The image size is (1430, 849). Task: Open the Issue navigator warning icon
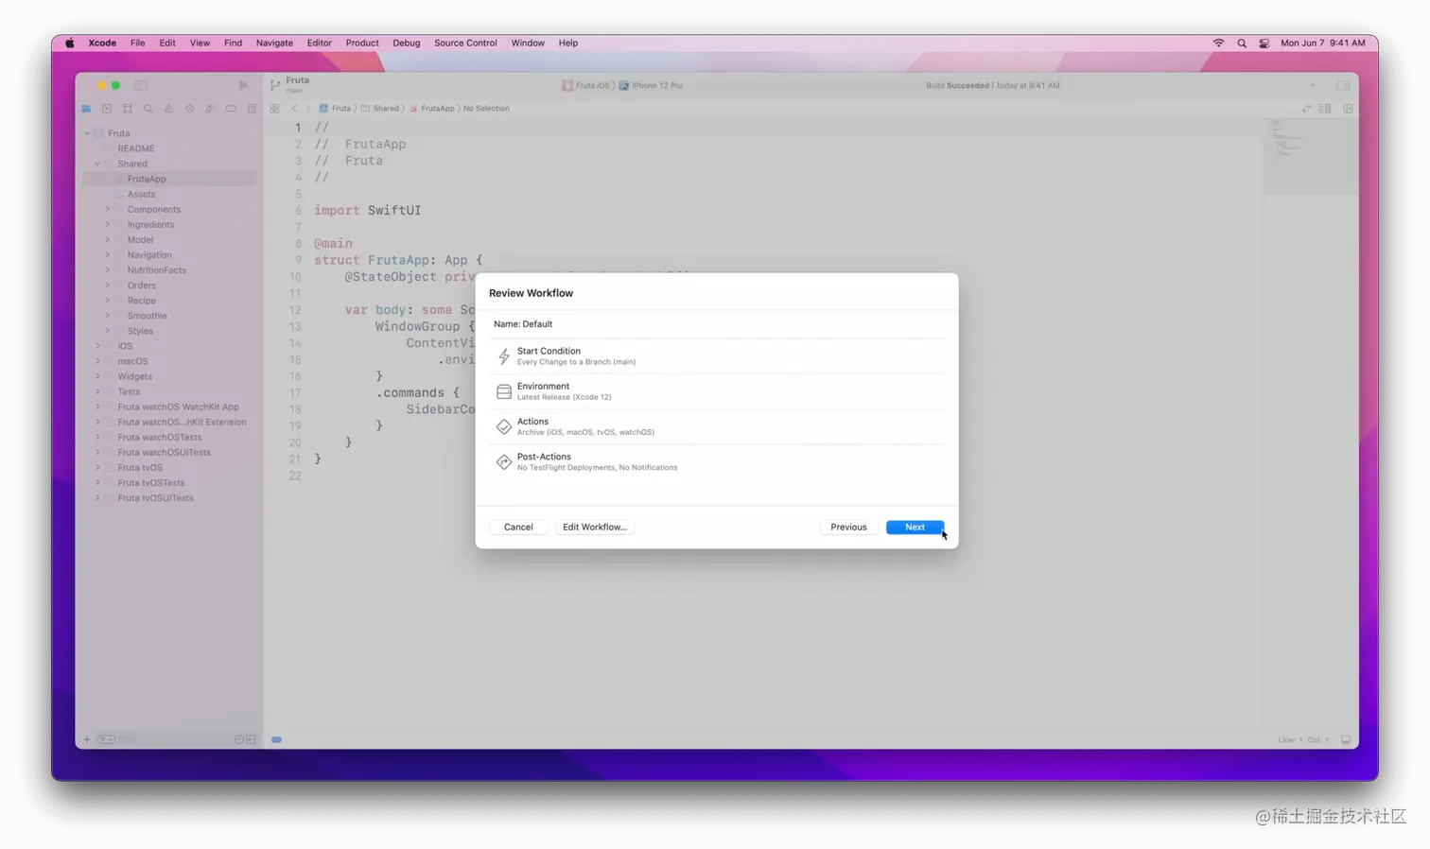click(x=169, y=109)
